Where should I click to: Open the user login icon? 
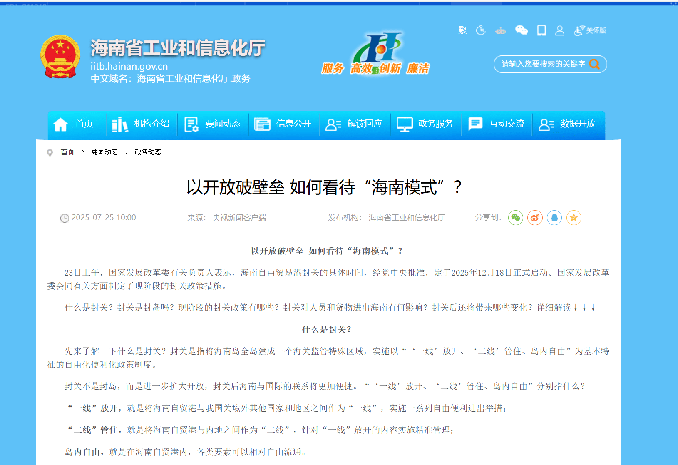click(559, 30)
